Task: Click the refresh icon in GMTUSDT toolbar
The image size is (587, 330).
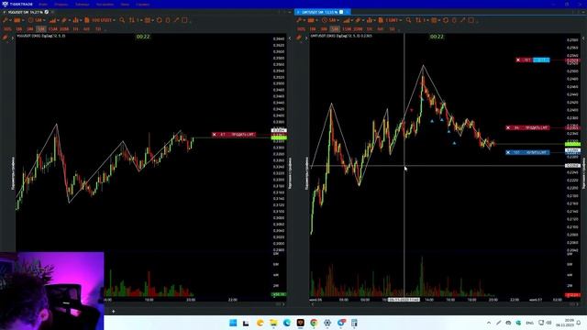Action: coord(446,20)
